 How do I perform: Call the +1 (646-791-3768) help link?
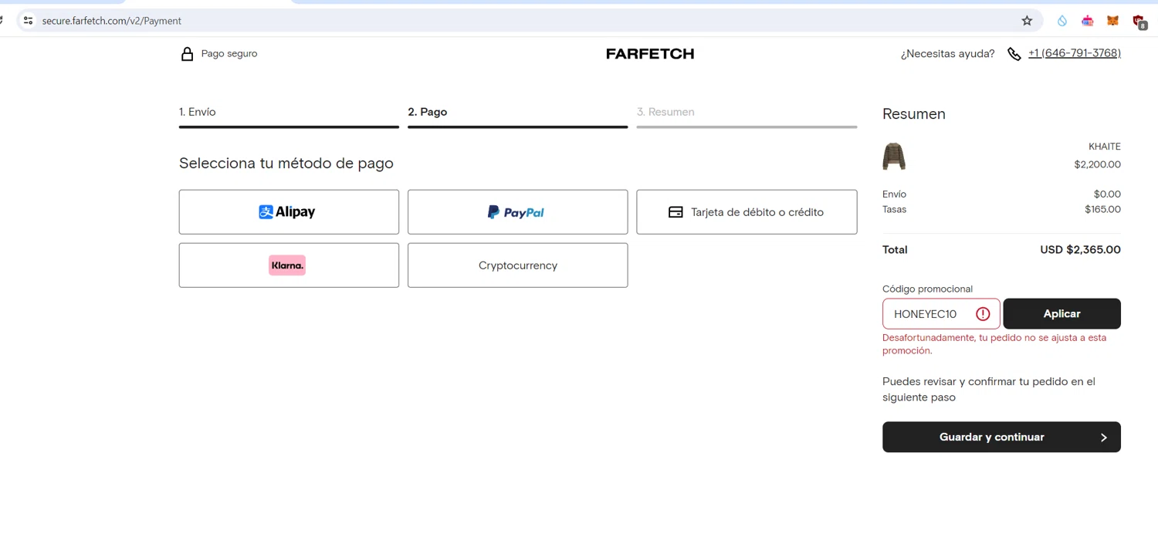click(1075, 53)
